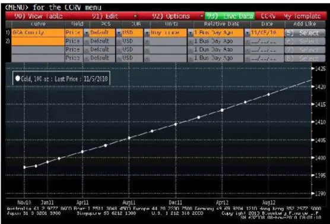Select the Price field in row 1

point(74,33)
